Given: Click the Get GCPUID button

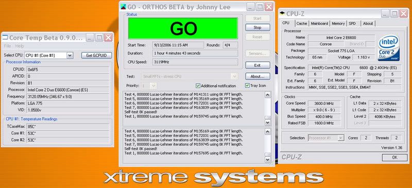Looking at the screenshot, I should coord(97,56).
